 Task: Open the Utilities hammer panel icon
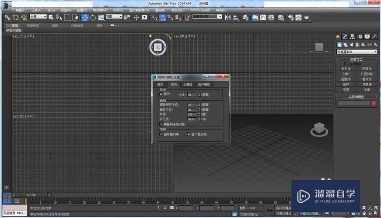point(374,37)
